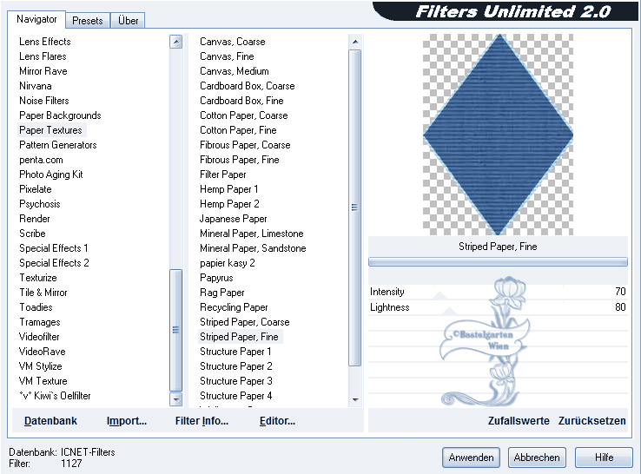Image resolution: width=641 pixels, height=474 pixels.
Task: Choose Striped Paper, Fine filter
Action: 239,337
